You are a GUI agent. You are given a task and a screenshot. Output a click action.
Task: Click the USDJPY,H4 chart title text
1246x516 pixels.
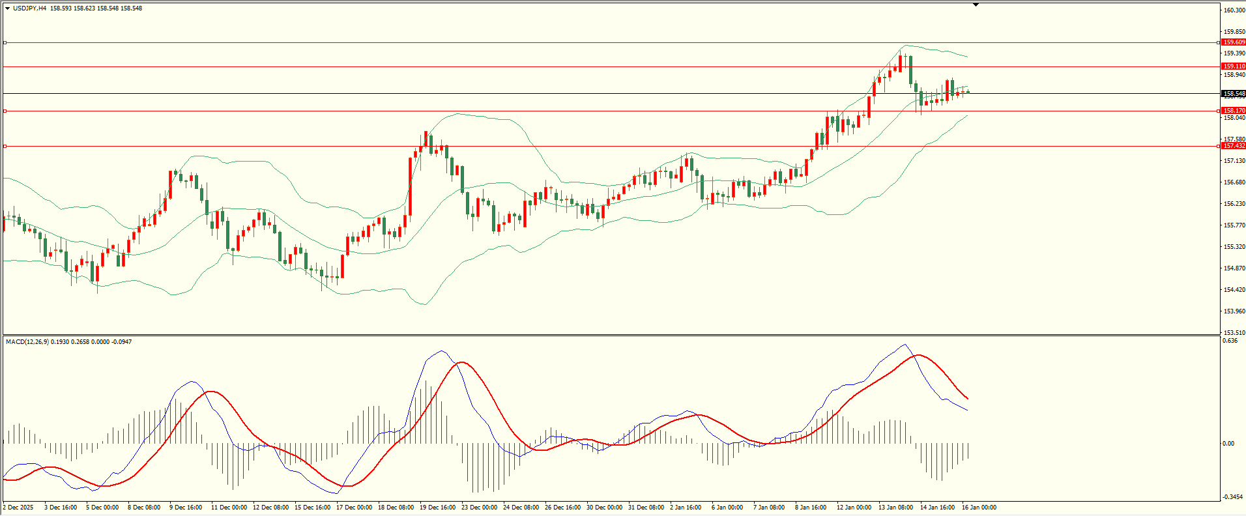[29, 8]
